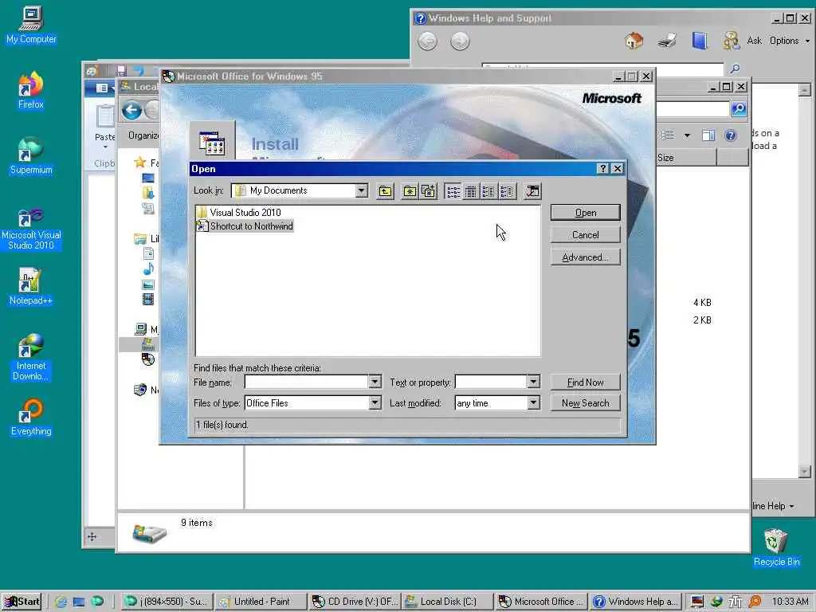Switch to Properties view in Open dialog

[488, 191]
